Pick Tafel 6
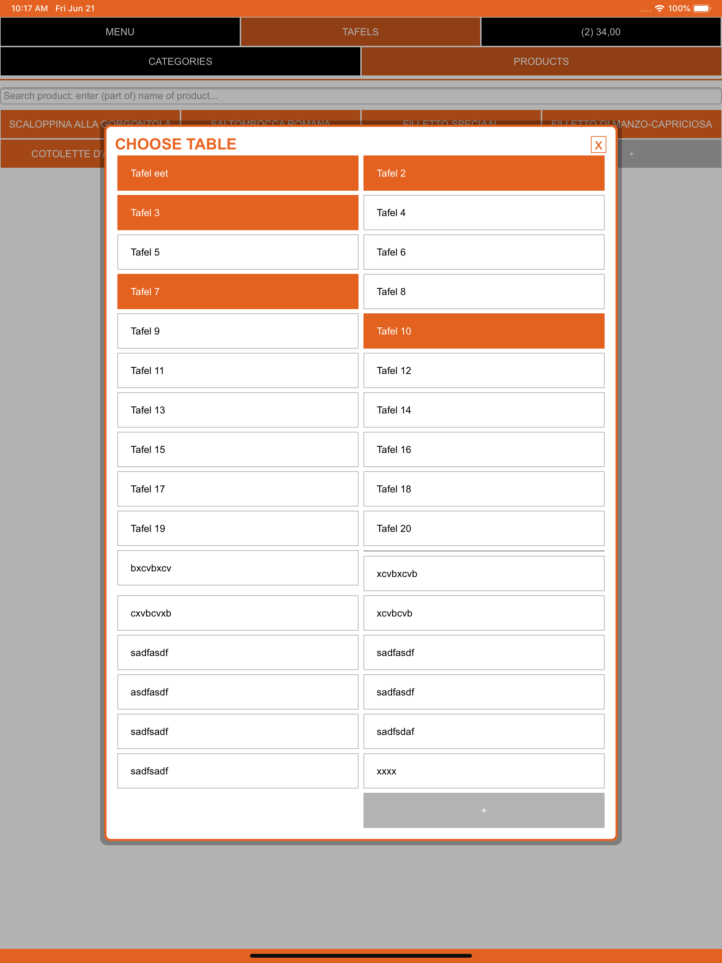Image resolution: width=722 pixels, height=963 pixels. (x=484, y=252)
